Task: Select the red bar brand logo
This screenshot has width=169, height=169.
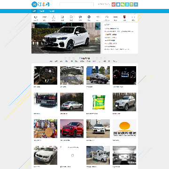Action: click(x=115, y=17)
